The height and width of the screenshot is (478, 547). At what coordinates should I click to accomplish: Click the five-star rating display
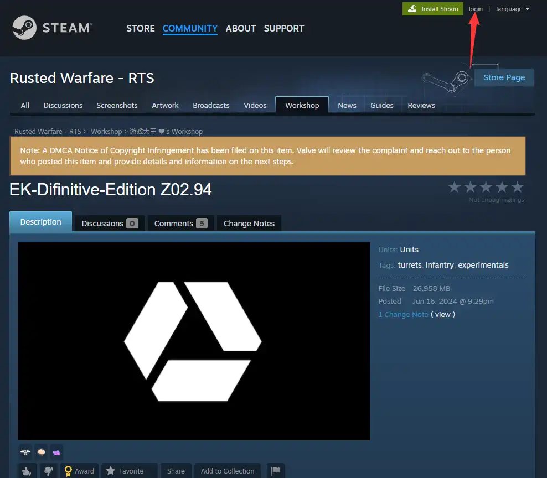coord(486,187)
